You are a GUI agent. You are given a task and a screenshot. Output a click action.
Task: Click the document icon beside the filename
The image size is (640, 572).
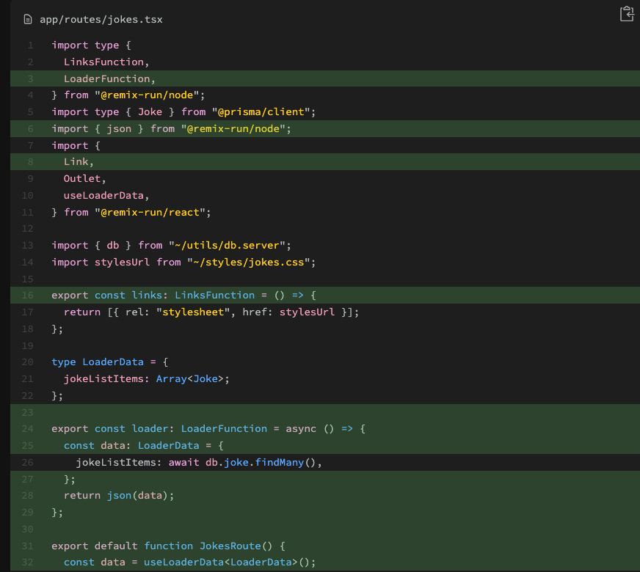(29, 21)
